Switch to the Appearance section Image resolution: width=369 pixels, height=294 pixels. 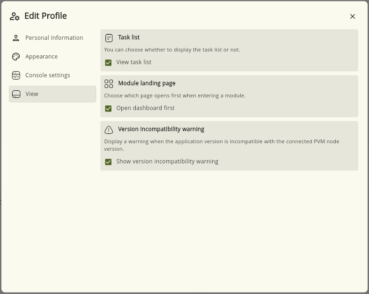tap(52, 57)
